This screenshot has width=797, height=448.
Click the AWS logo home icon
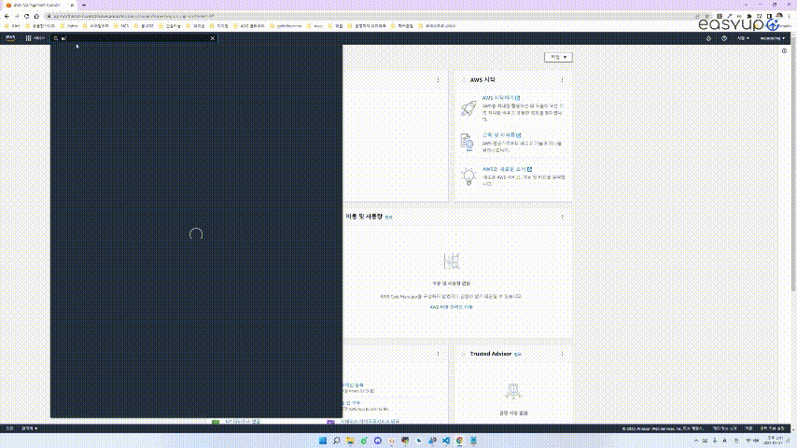click(9, 38)
